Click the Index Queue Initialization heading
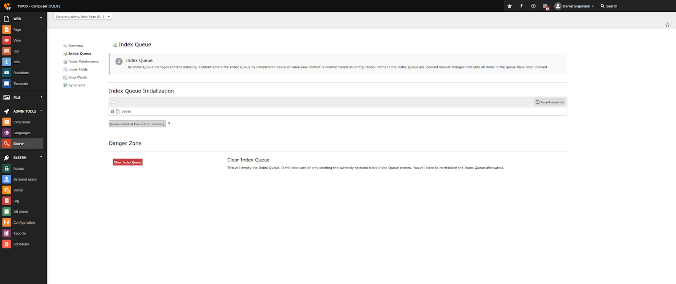676x284 pixels. (x=141, y=91)
